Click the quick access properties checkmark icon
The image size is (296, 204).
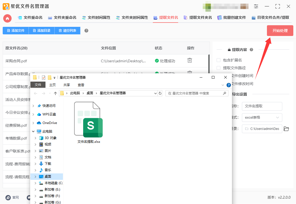(43, 77)
